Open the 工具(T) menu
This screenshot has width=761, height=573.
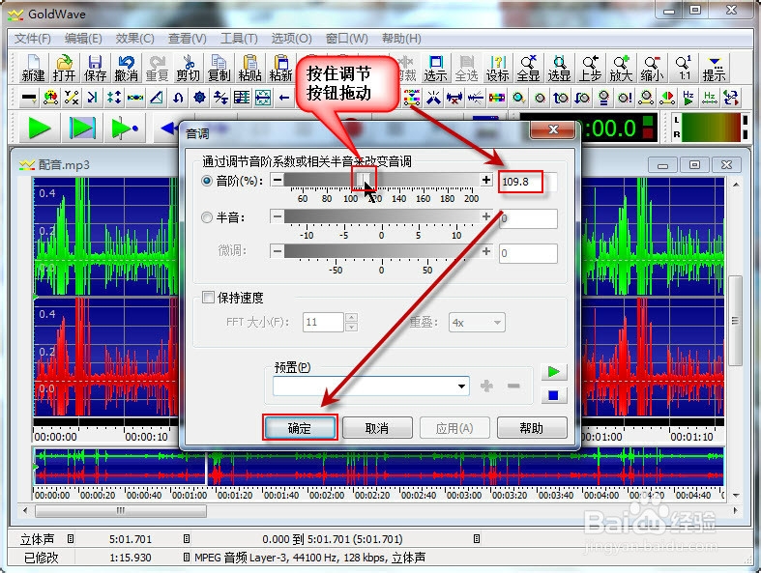[x=239, y=39]
